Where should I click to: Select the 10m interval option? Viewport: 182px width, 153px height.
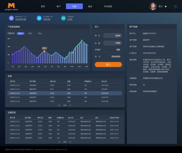20,34
